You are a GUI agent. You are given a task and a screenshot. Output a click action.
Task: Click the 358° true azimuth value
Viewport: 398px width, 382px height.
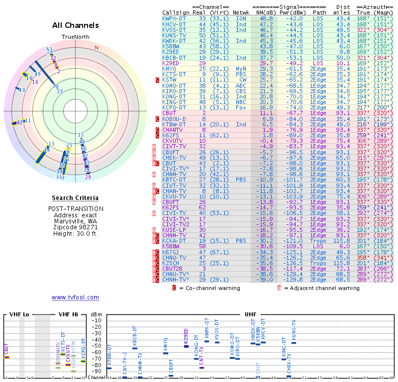(363, 258)
